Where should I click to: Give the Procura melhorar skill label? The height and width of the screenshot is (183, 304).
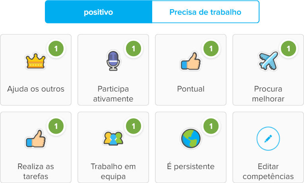268,94
